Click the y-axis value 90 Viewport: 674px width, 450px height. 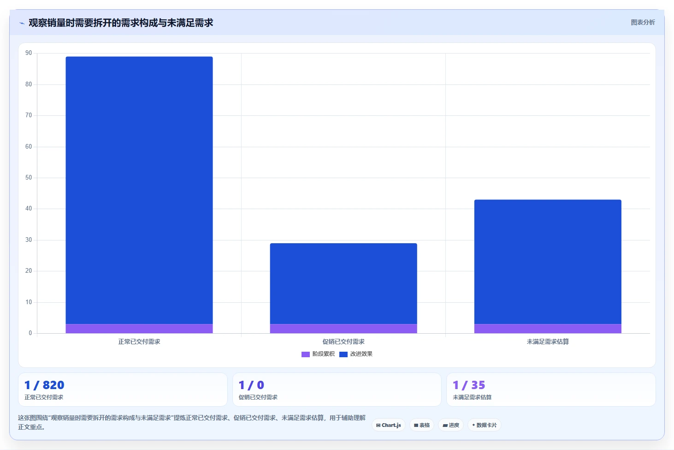coord(29,53)
